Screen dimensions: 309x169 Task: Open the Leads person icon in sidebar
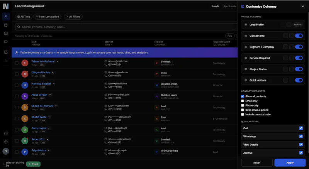[x=6, y=17]
